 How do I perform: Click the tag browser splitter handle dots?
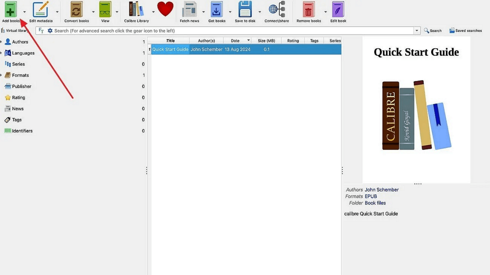(147, 170)
